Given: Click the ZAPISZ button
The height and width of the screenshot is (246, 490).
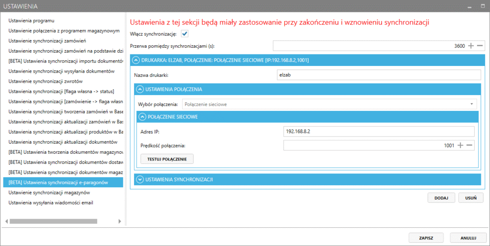Looking at the screenshot, I should coord(426,237).
